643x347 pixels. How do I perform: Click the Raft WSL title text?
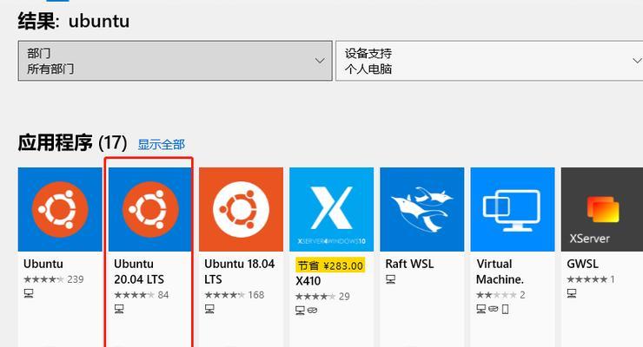pos(409,264)
